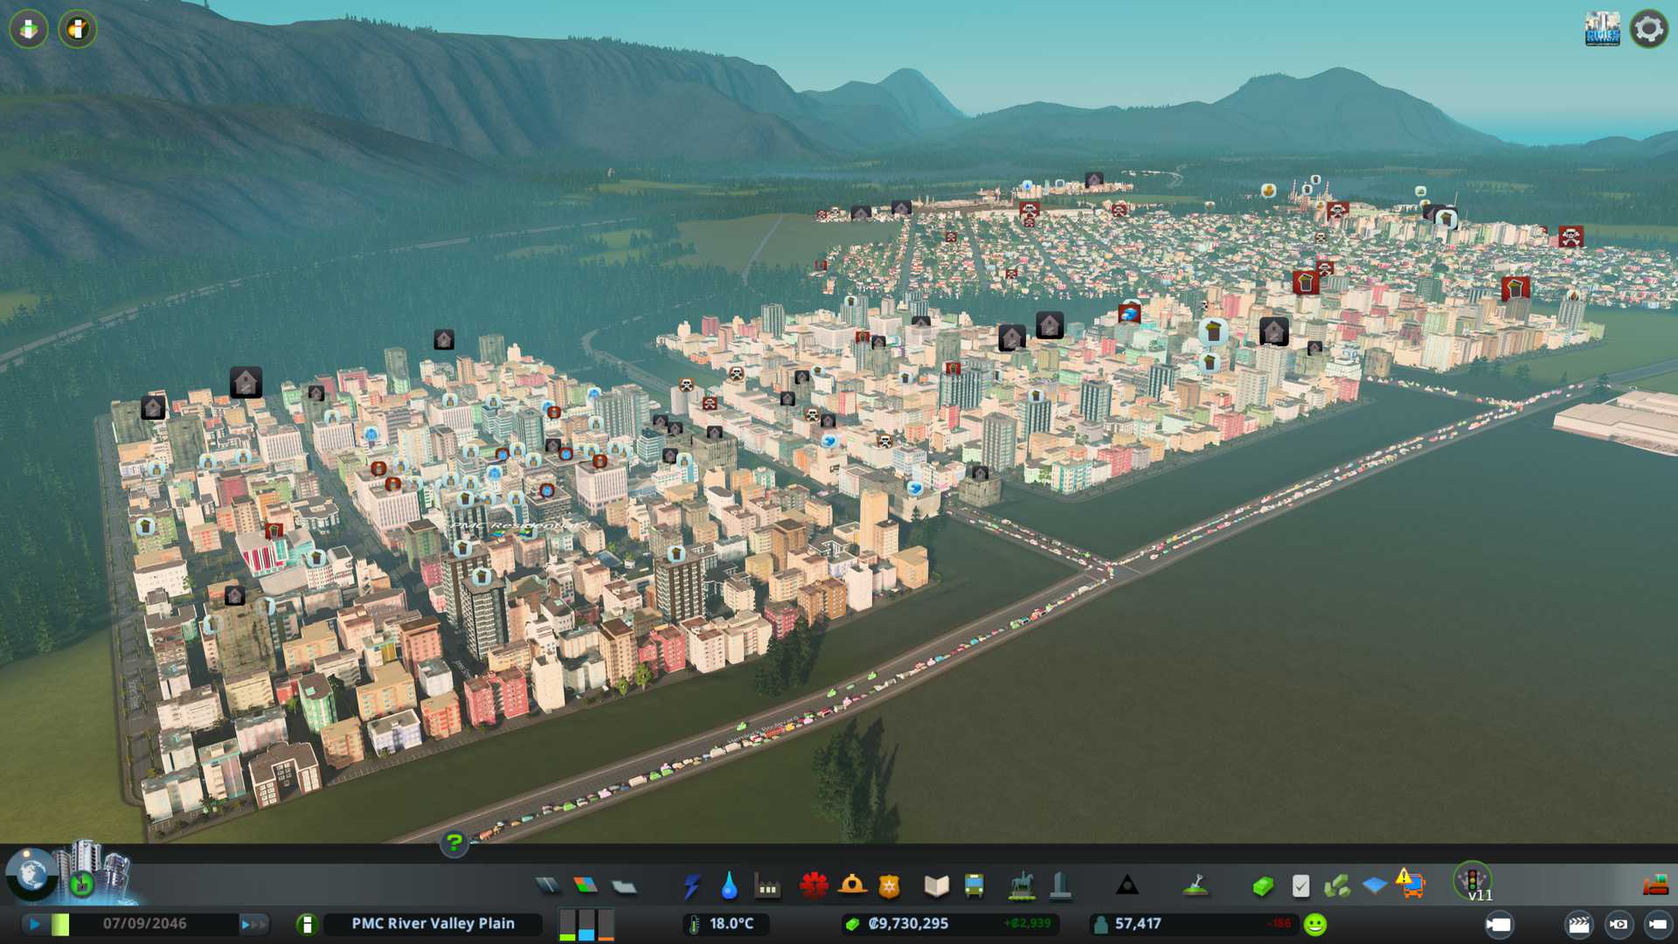
Task: Click the PMC River Valley Plain name
Action: (433, 924)
